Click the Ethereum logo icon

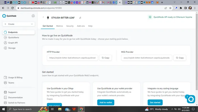[48, 18]
